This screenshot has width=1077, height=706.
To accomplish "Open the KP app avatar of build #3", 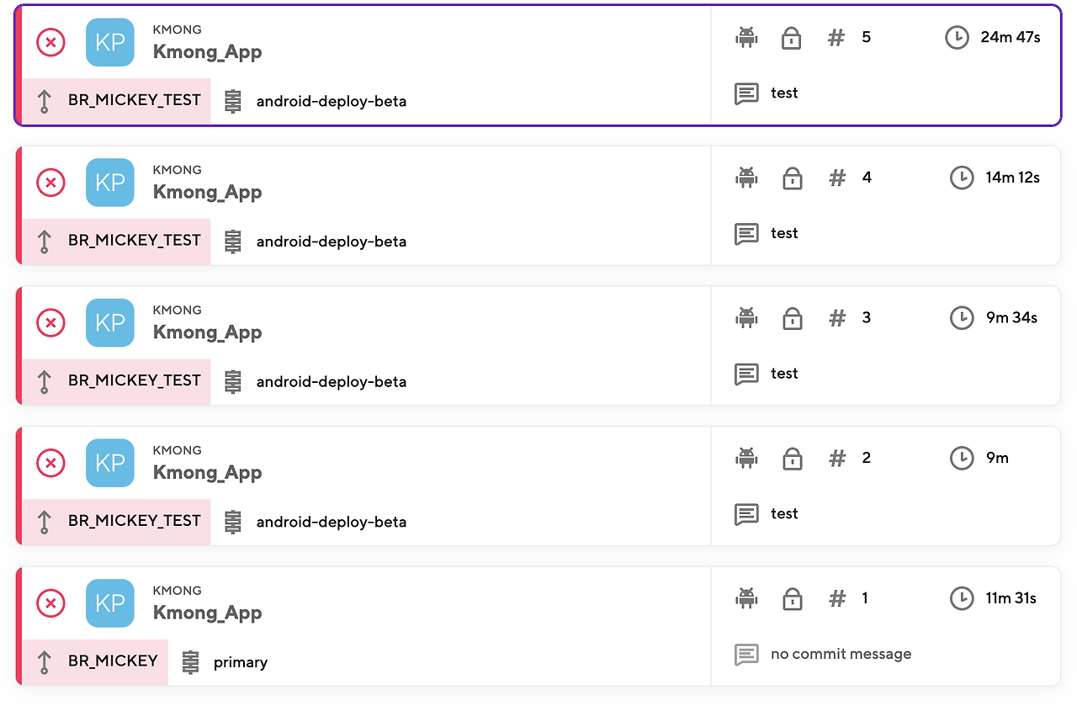I will (110, 323).
